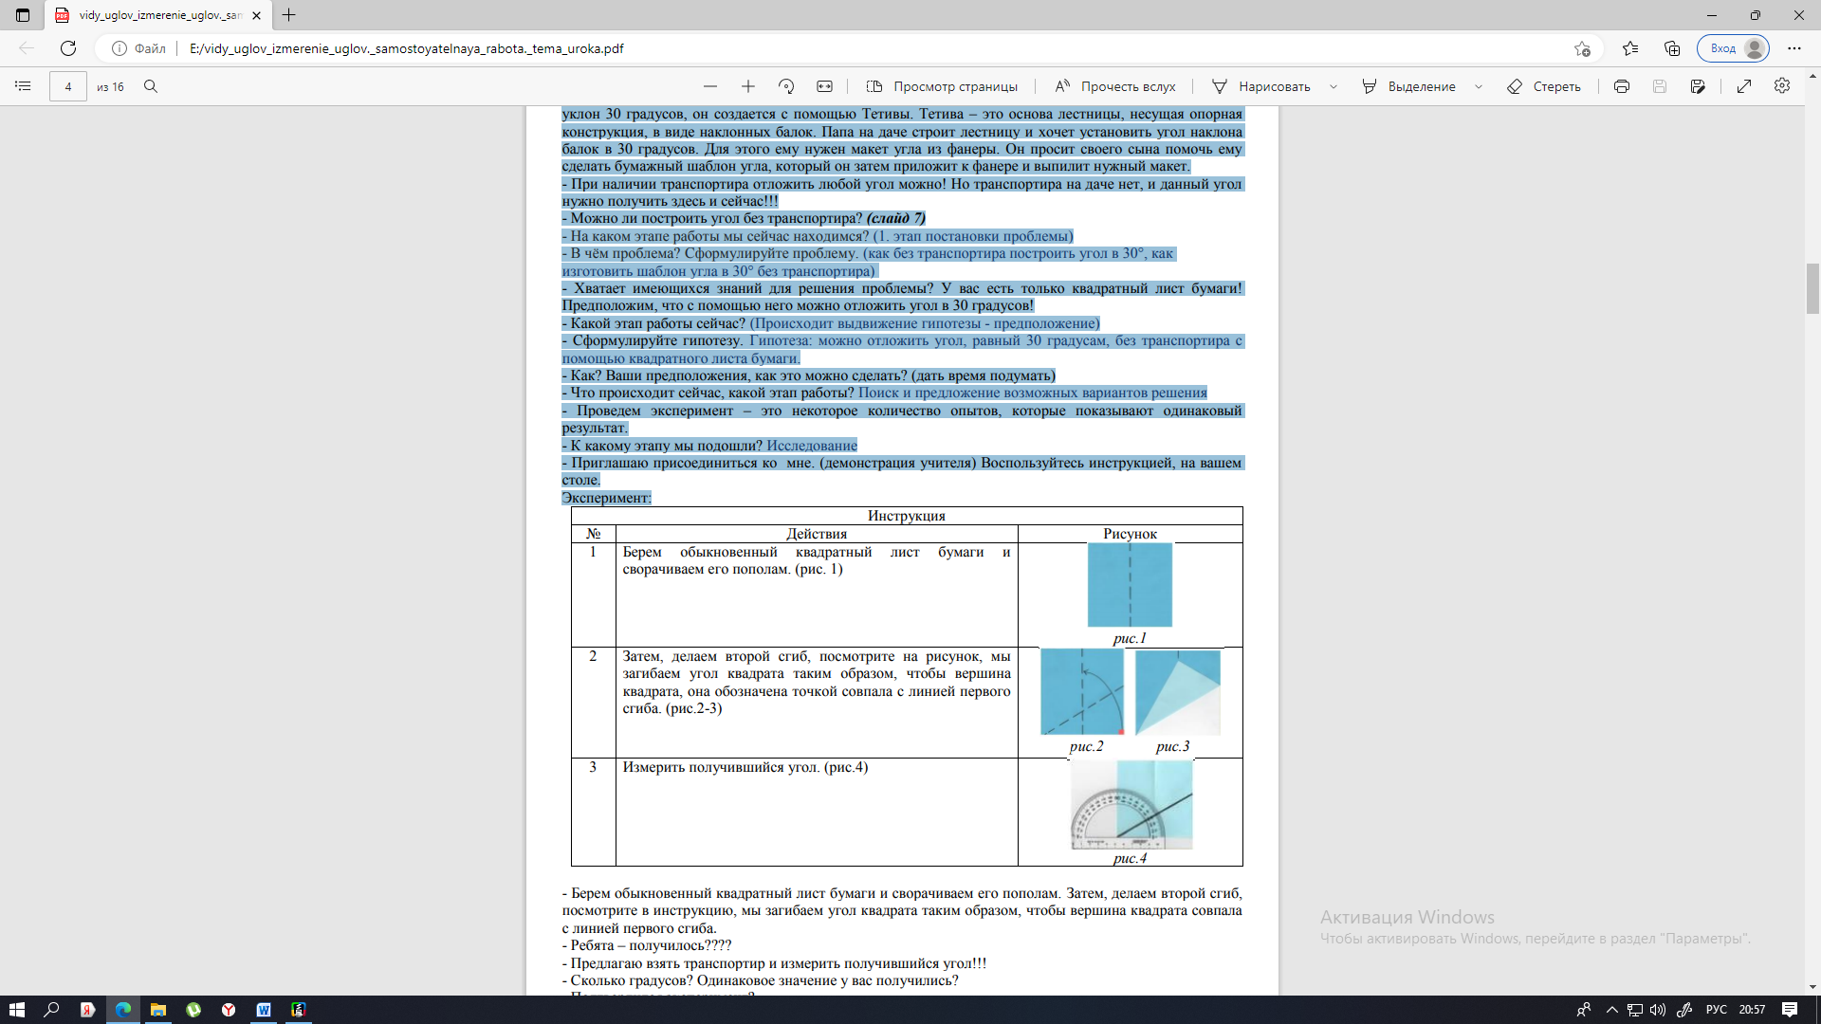This screenshot has height=1024, width=1821.
Task: Rotate the PDF page
Action: click(786, 86)
